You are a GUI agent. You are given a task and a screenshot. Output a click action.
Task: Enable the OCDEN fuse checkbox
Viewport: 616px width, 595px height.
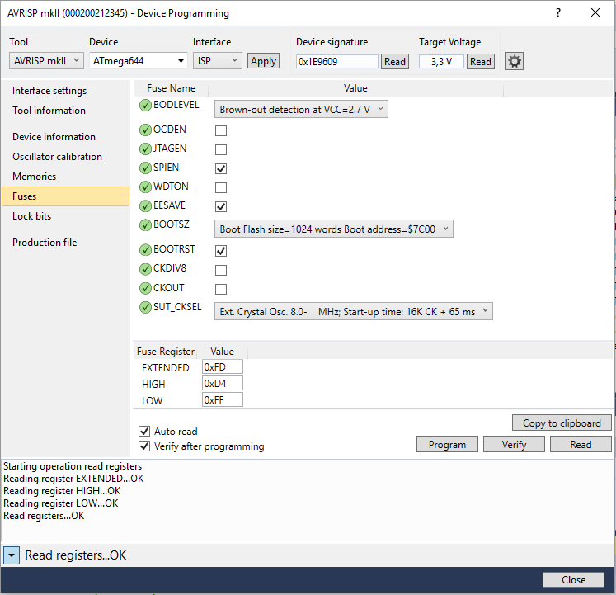tap(221, 130)
